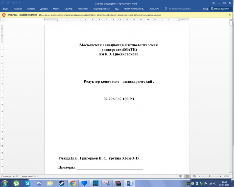Close the Protected View message bar
The image size is (234, 187).
point(230,15)
